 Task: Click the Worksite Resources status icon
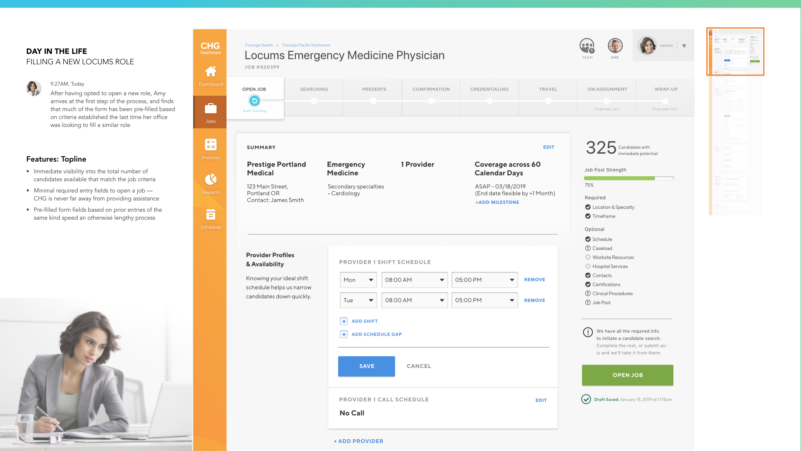point(588,257)
